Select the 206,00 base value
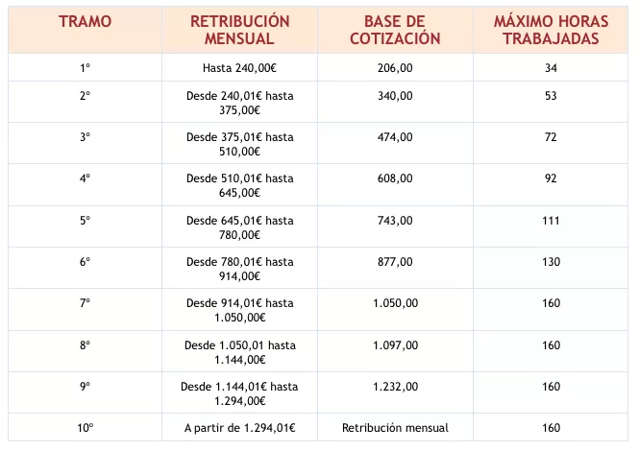The image size is (639, 451). coord(395,67)
